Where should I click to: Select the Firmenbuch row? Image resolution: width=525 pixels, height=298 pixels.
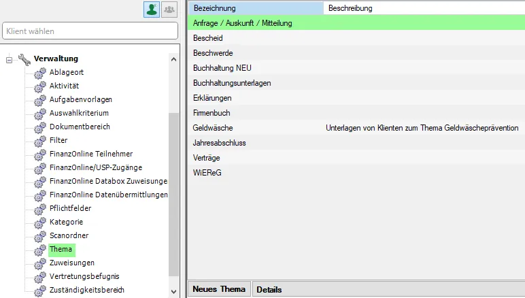pyautogui.click(x=356, y=113)
